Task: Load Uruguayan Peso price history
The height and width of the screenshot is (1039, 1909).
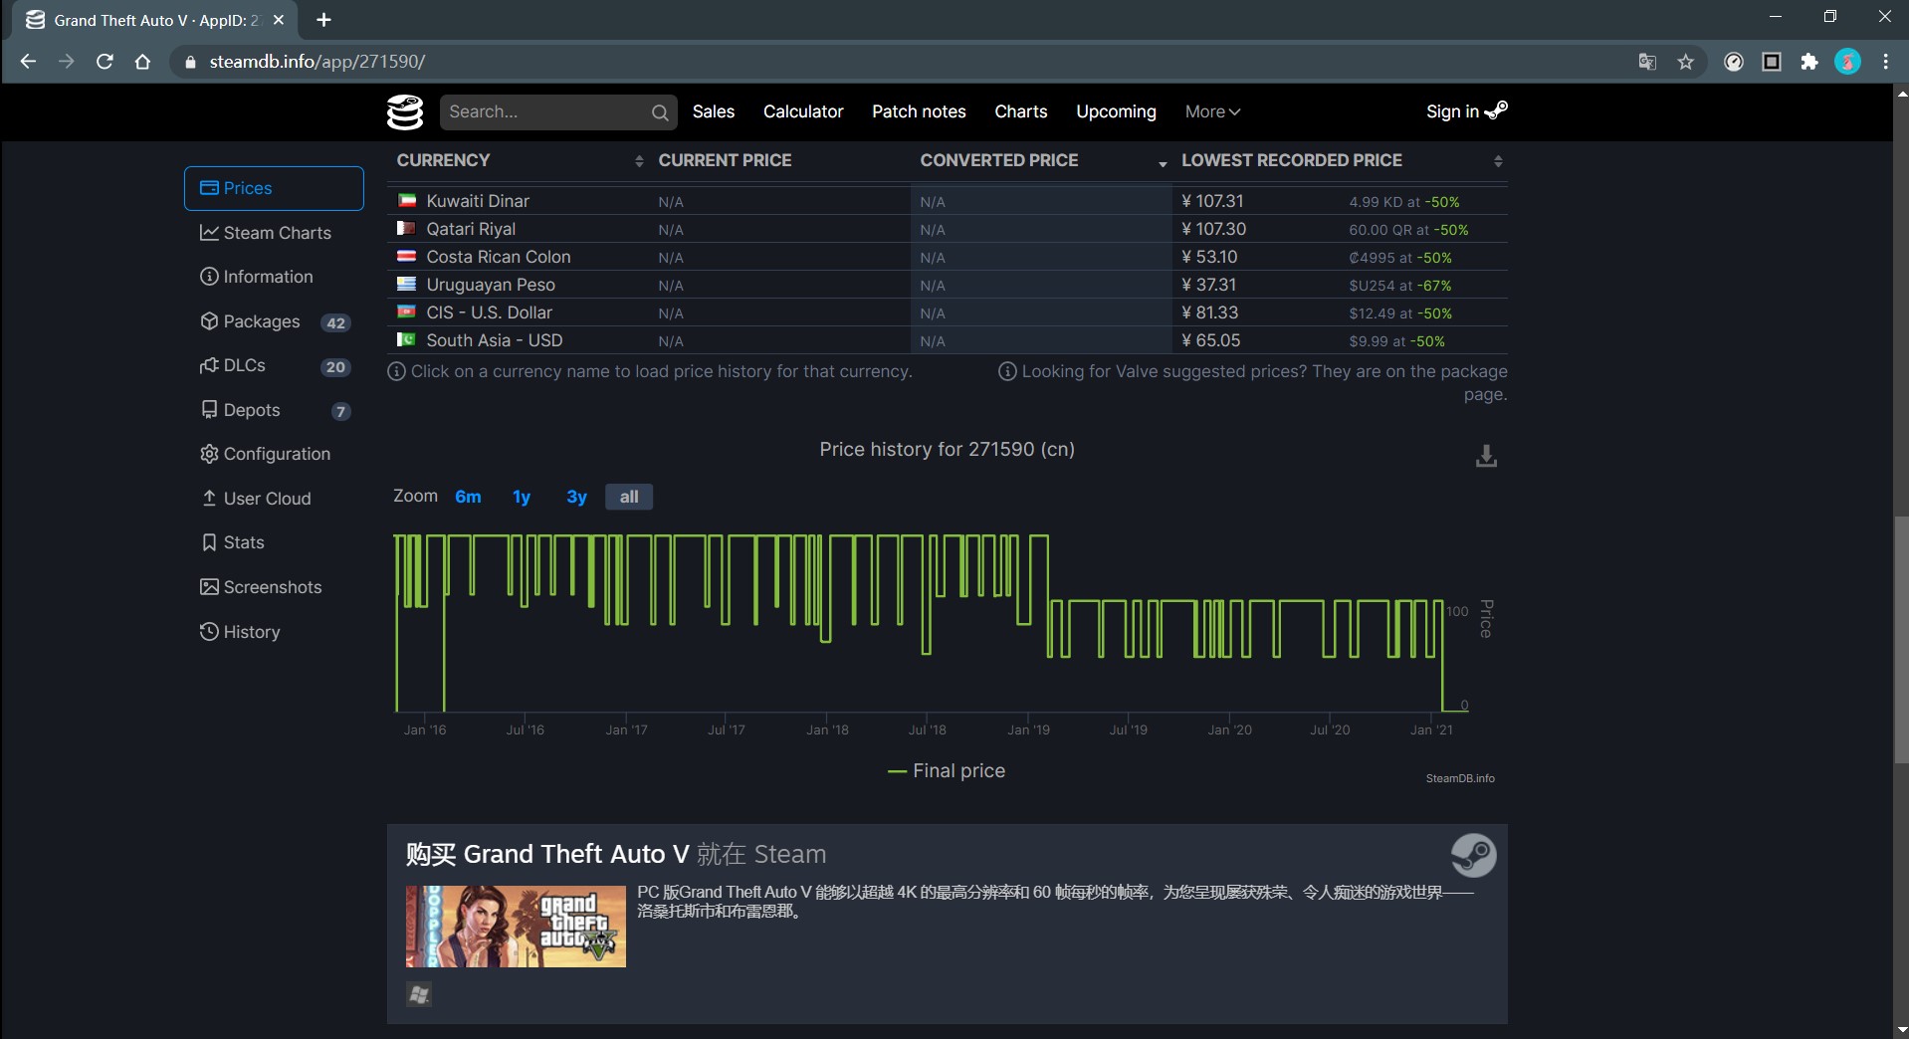Action: (491, 285)
